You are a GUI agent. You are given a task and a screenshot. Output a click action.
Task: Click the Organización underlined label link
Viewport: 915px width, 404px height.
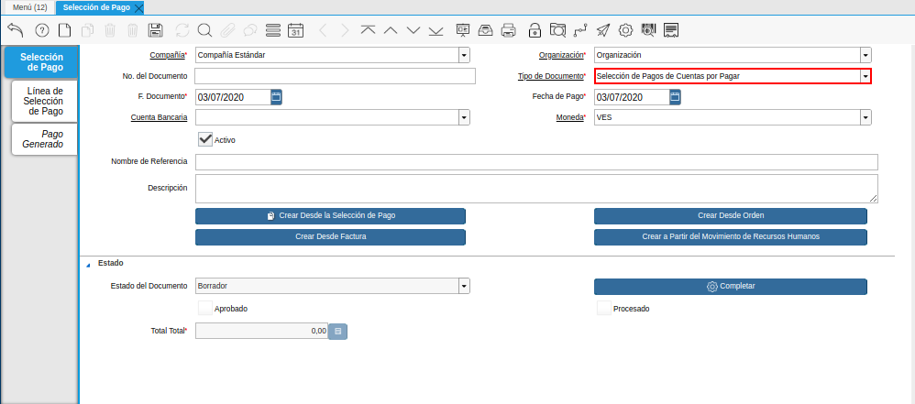click(x=561, y=55)
